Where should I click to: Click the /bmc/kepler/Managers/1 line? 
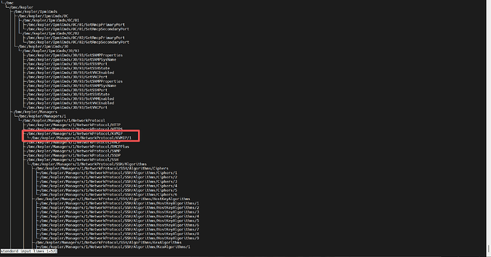(x=42, y=116)
